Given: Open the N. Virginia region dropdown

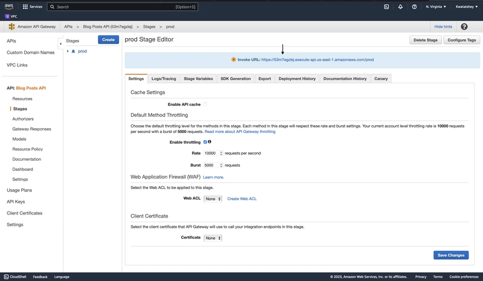Looking at the screenshot, I should click(436, 7).
